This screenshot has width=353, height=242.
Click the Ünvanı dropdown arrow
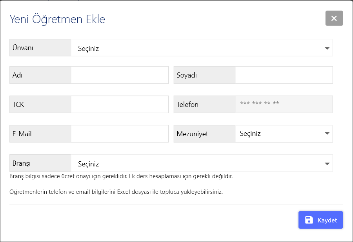pos(327,48)
